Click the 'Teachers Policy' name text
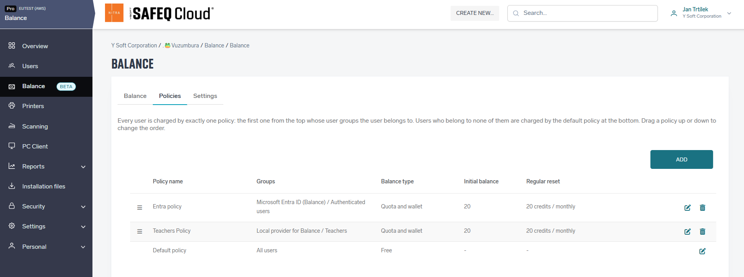Screen dimensions: 744x277 pyautogui.click(x=172, y=231)
